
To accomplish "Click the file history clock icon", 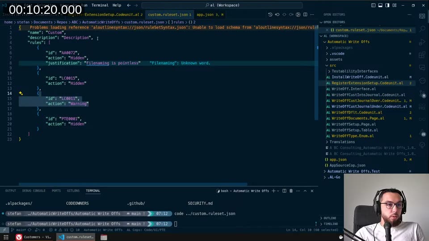I will tap(270, 14).
